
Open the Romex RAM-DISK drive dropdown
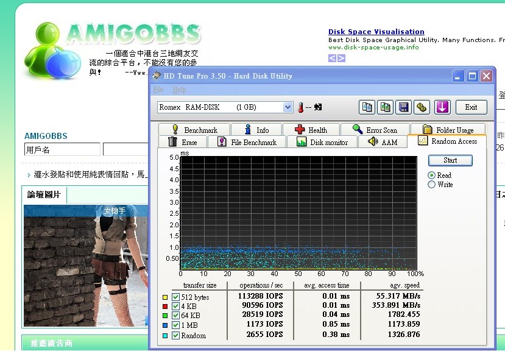pyautogui.click(x=288, y=107)
